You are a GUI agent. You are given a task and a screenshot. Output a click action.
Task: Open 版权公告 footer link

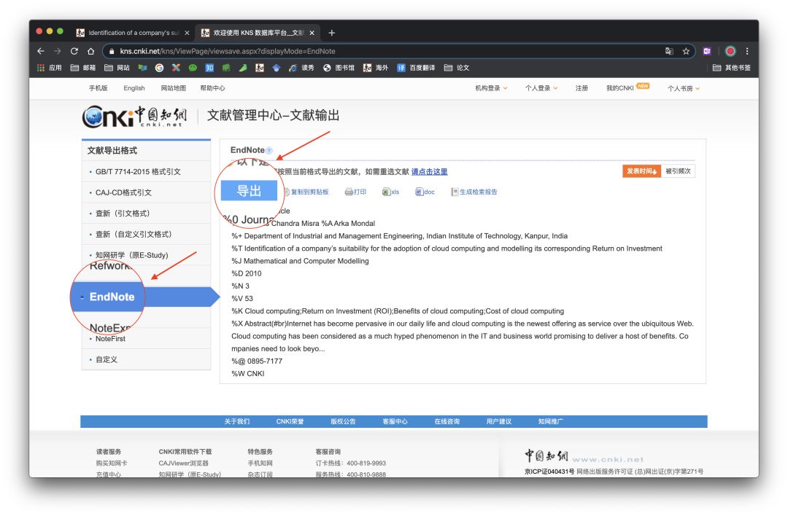point(343,422)
